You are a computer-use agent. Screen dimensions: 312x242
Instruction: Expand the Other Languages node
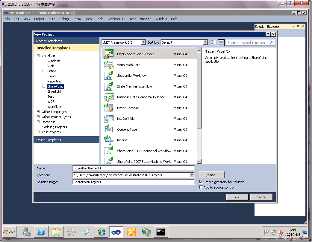38,111
